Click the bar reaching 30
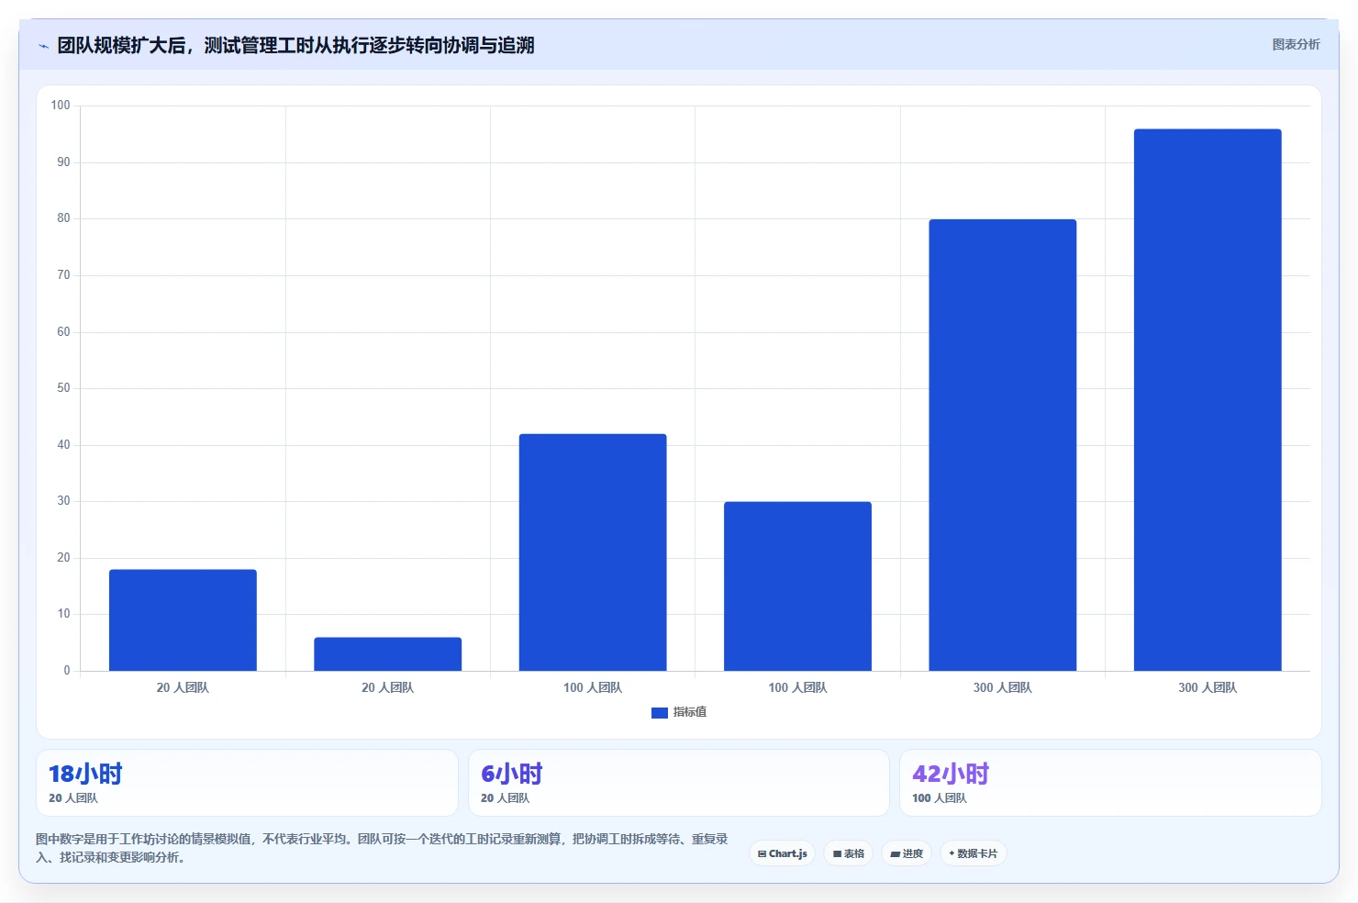This screenshot has height=903, width=1358. pos(797,586)
